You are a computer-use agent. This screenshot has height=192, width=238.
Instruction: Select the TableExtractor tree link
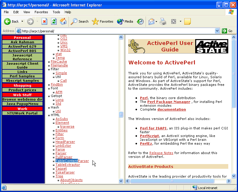(68, 165)
